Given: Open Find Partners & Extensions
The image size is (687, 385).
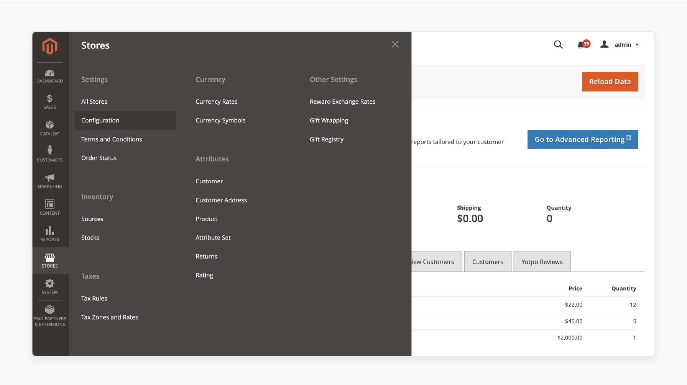Looking at the screenshot, I should click(x=50, y=315).
